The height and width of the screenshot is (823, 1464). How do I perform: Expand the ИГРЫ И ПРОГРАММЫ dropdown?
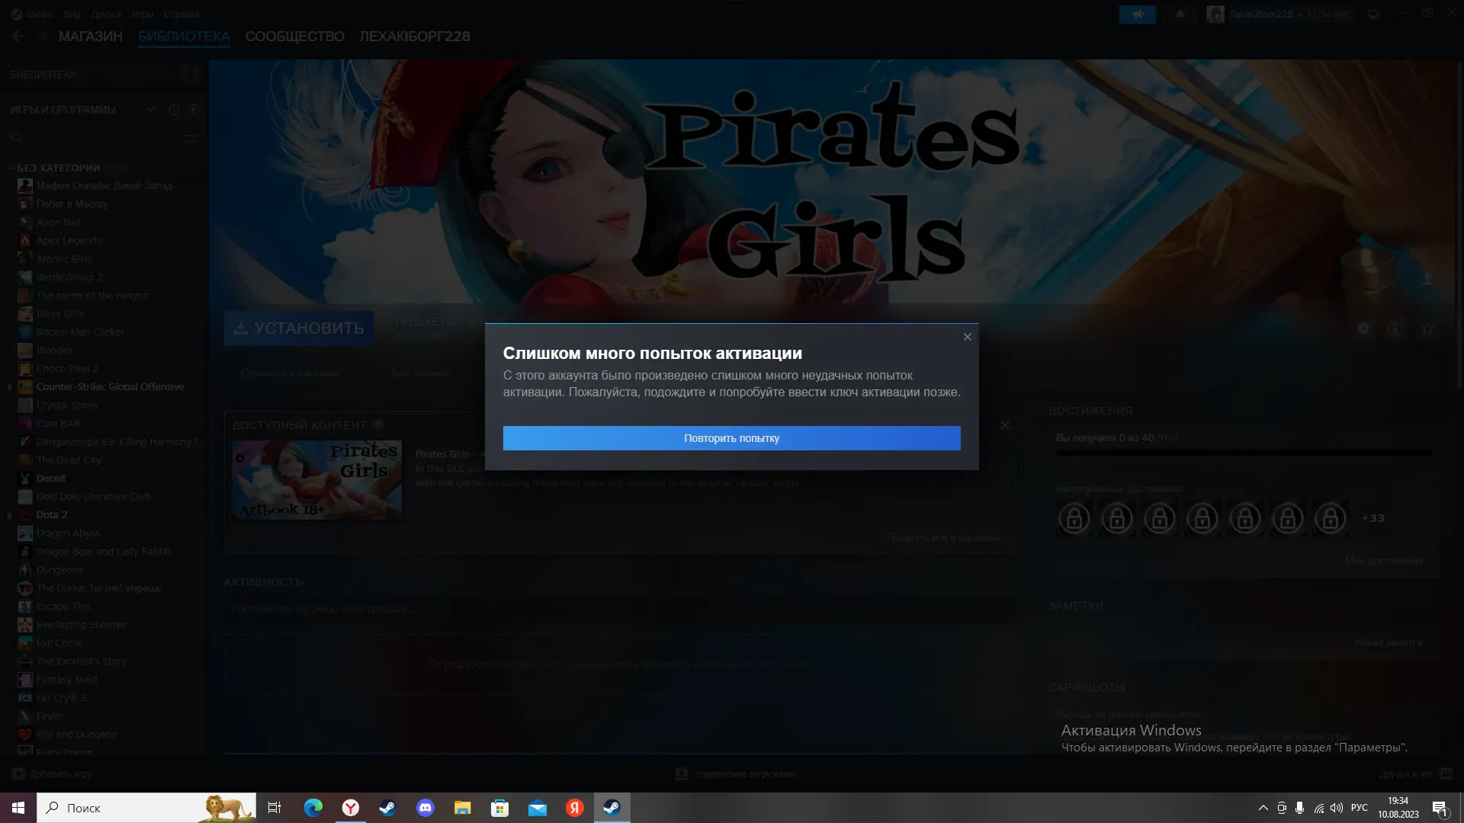pyautogui.click(x=152, y=110)
